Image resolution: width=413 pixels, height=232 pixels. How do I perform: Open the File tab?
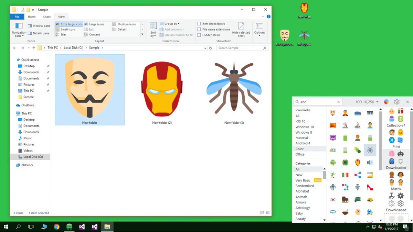point(17,16)
